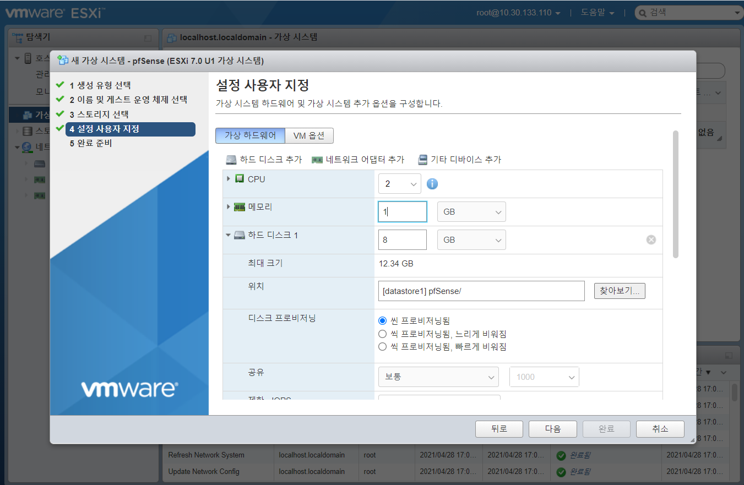Click the 취소 cancel button
The width and height of the screenshot is (744, 485).
pyautogui.click(x=660, y=429)
